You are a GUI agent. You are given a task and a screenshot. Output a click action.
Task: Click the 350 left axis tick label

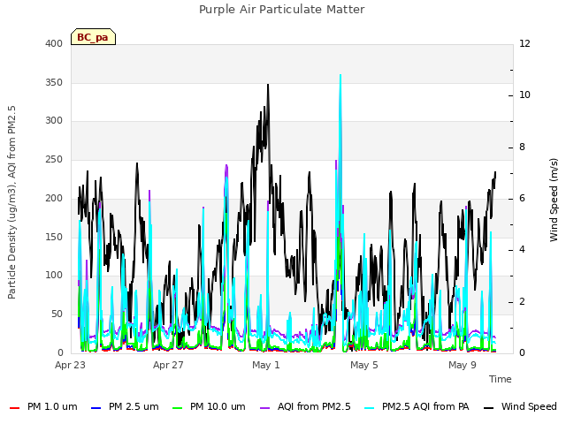54,82
